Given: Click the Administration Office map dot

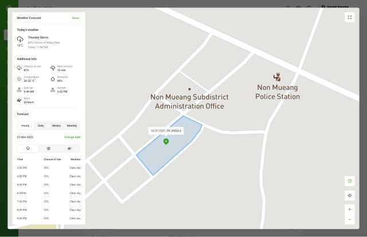Looking at the screenshot, I should point(189,89).
